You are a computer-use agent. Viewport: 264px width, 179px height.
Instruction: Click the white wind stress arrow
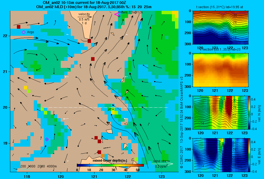tap(162, 164)
